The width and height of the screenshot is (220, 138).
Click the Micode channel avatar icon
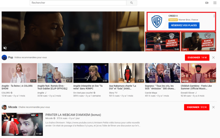pos(4,107)
